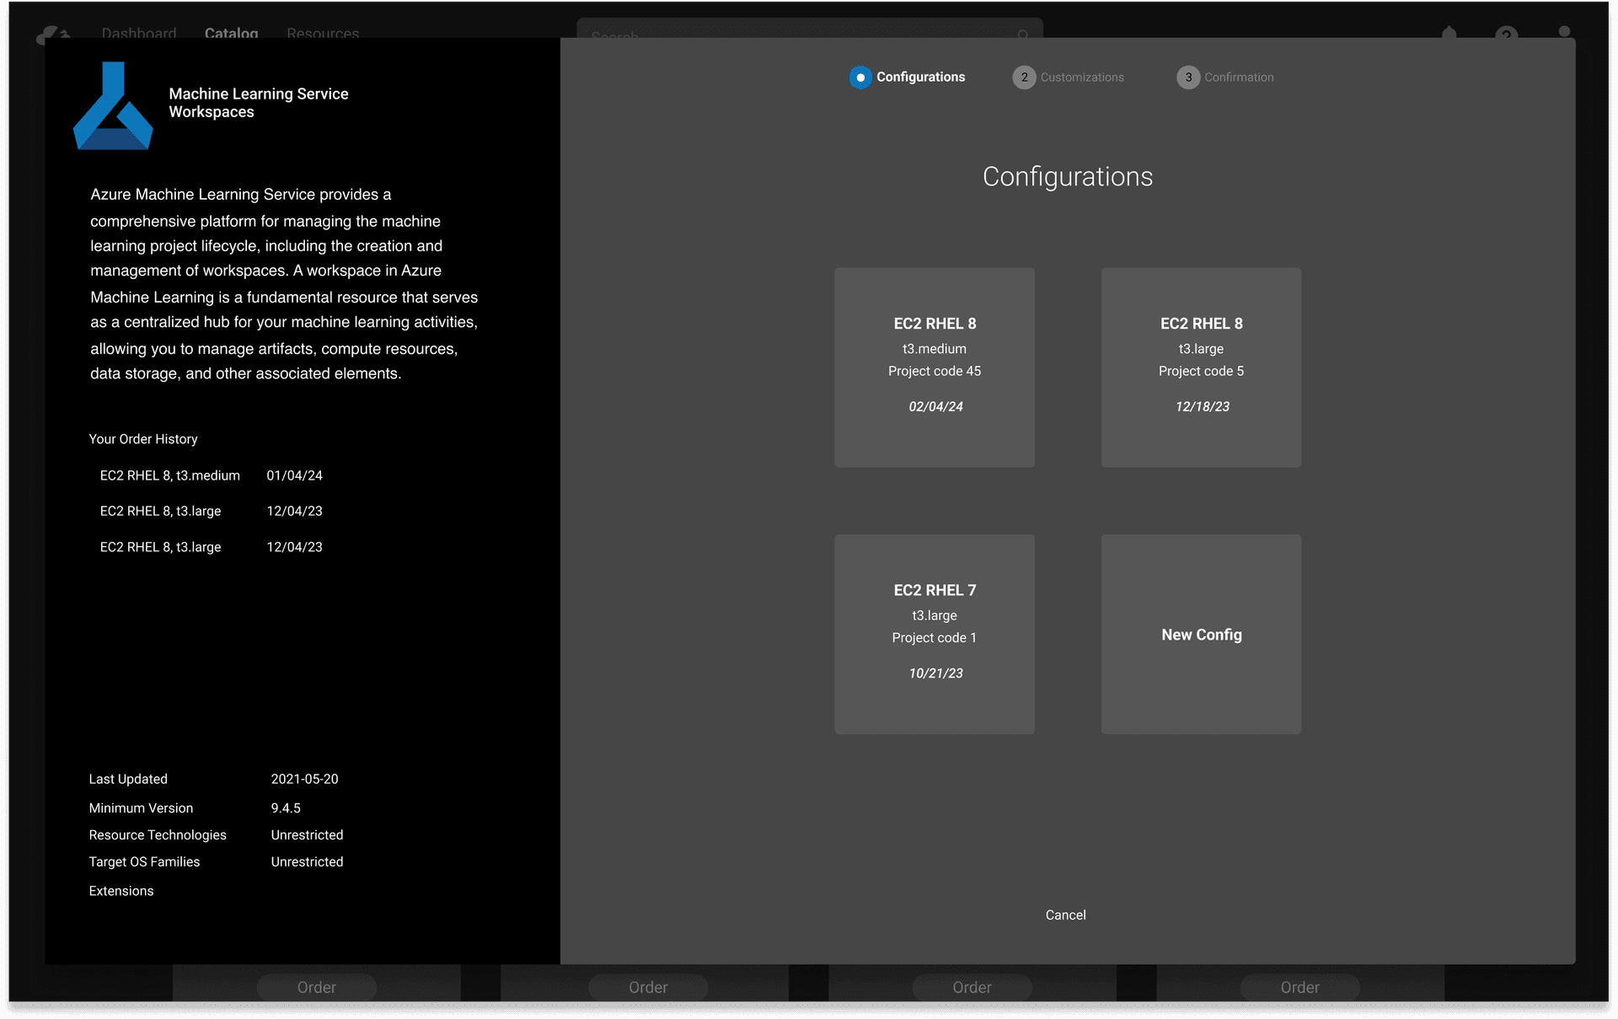Open the help question mark icon
Image resolution: width=1618 pixels, height=1019 pixels.
[x=1505, y=35]
